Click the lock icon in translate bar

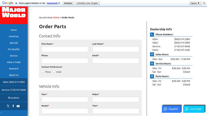16,3
